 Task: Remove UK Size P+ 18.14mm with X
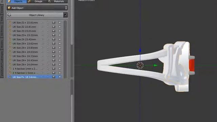point(60,77)
